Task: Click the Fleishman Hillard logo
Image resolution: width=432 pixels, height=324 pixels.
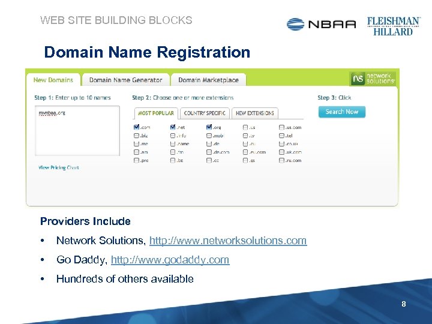Action: (x=394, y=26)
